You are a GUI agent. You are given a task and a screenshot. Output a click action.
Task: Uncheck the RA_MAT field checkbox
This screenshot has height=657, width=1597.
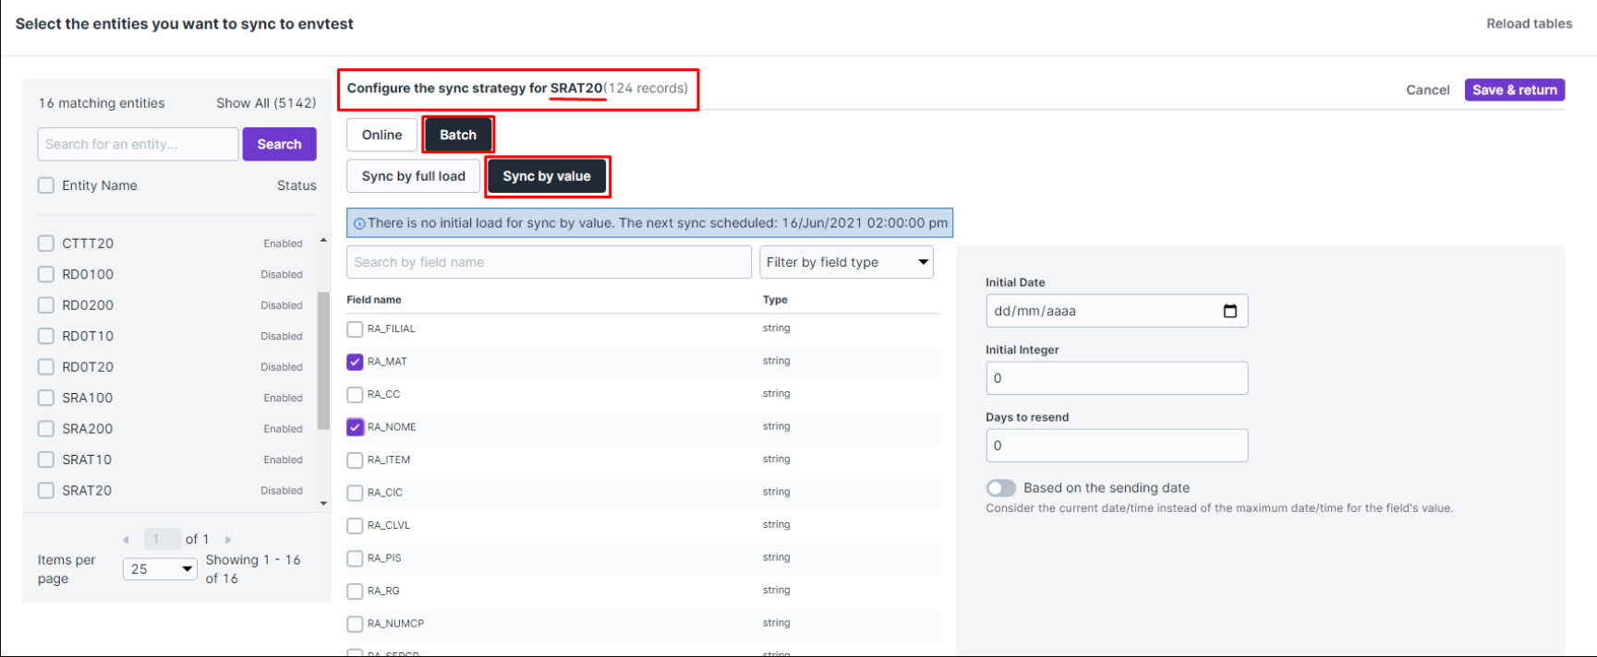355,362
